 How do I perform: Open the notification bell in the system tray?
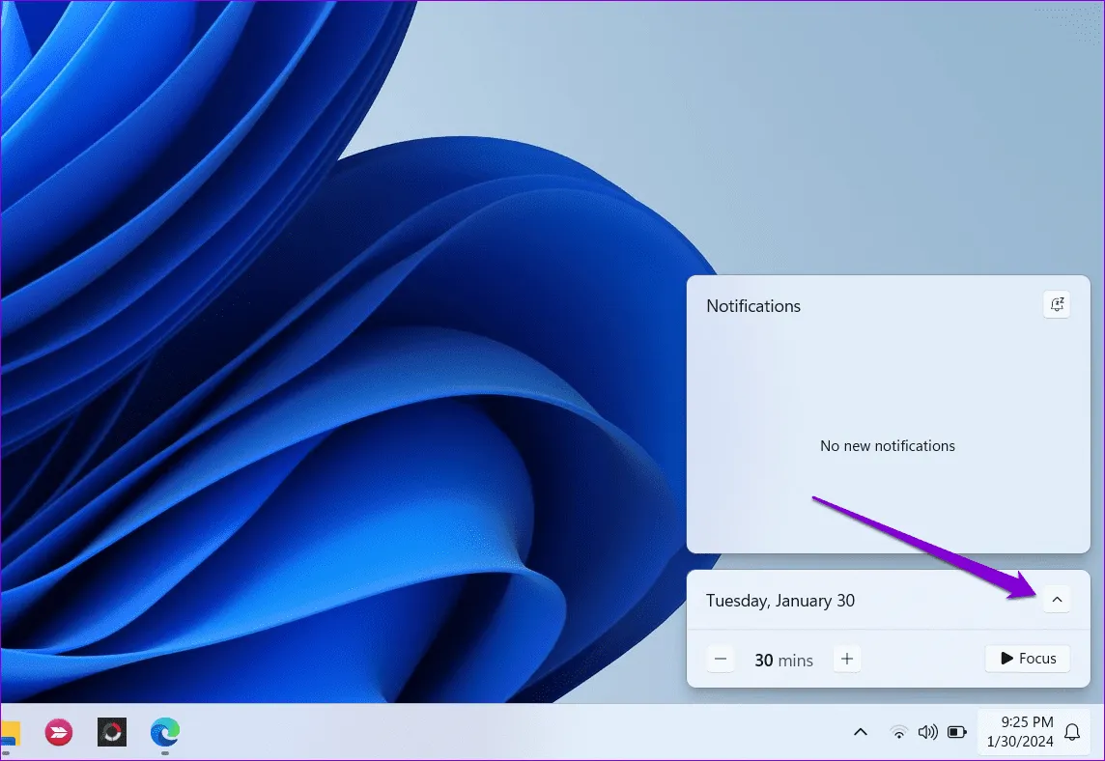1071,732
